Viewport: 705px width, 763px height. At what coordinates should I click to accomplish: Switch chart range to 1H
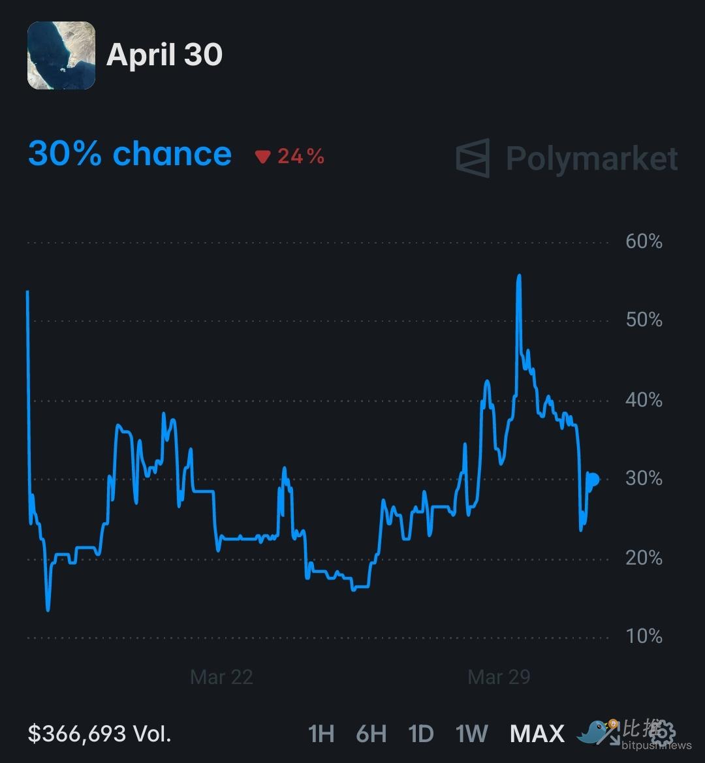(321, 734)
